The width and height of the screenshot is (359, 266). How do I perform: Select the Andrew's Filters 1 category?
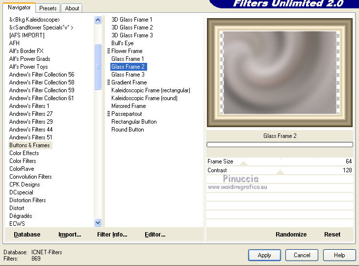coord(29,106)
